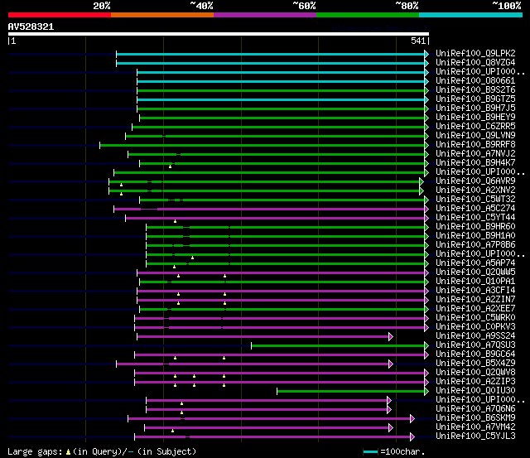Open the UniRef100_B9S2T6 hit label
This screenshot has height=458, width=530.
click(475, 90)
